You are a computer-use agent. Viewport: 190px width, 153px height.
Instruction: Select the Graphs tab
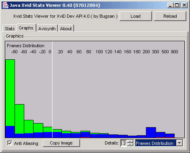(x=26, y=28)
